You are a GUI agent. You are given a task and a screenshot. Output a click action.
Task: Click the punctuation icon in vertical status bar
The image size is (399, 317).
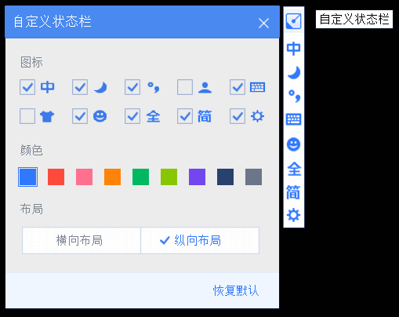pos(294,96)
